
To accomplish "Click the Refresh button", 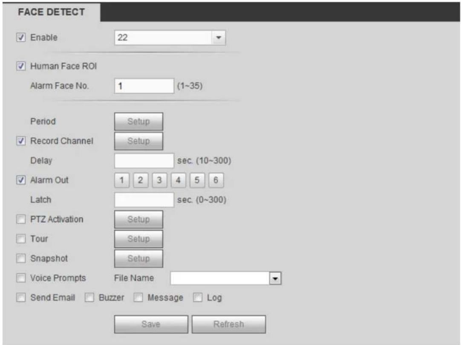I will [229, 325].
